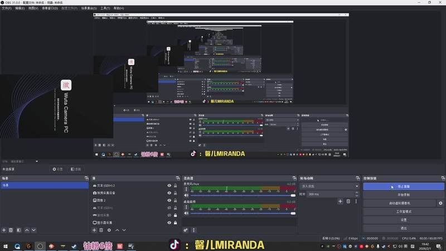The height and width of the screenshot is (251, 446).
Task: Open the mixer panel's bottom three-dot menu
Action: tap(193, 230)
